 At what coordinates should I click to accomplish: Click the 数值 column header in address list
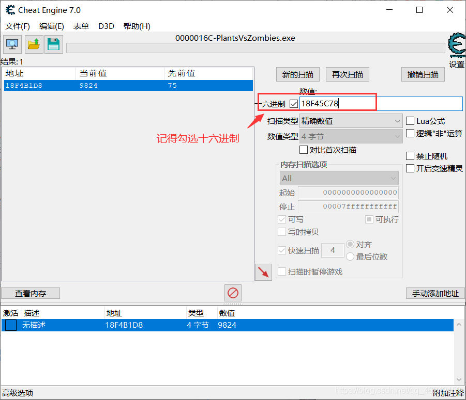[x=227, y=313]
